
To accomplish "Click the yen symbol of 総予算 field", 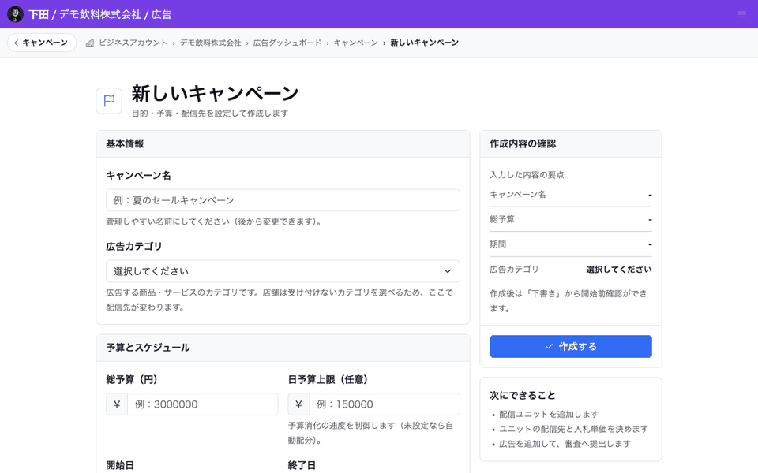I will [117, 404].
